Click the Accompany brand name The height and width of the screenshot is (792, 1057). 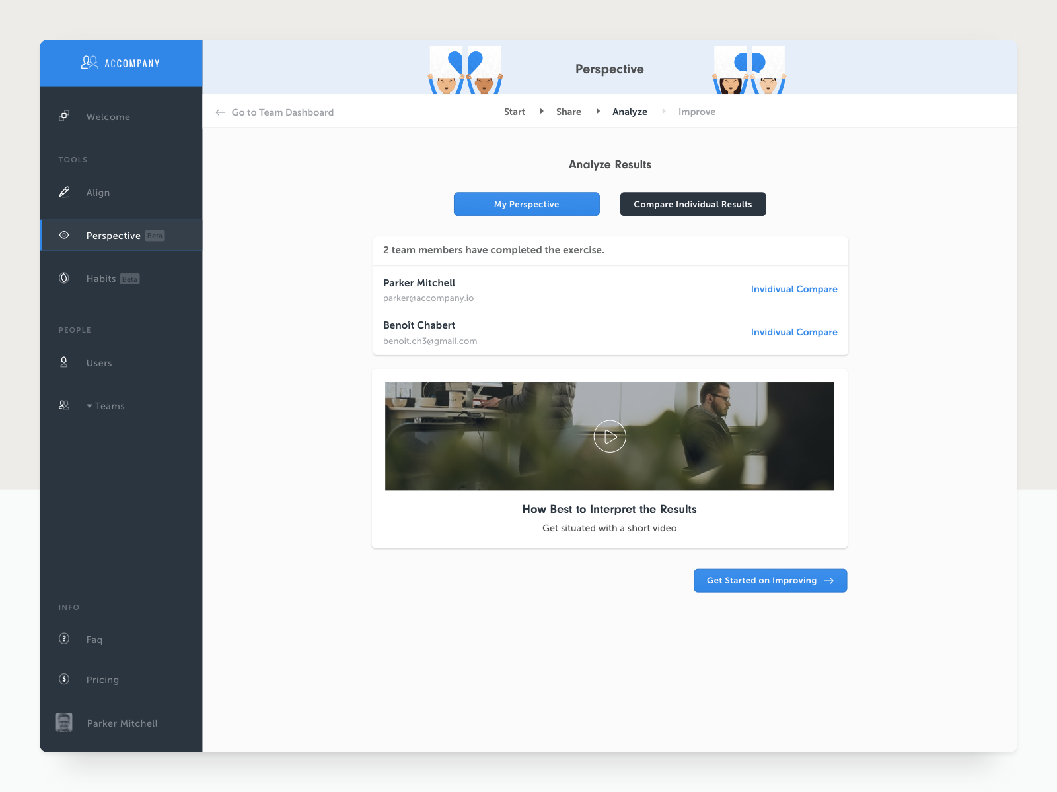[132, 63]
